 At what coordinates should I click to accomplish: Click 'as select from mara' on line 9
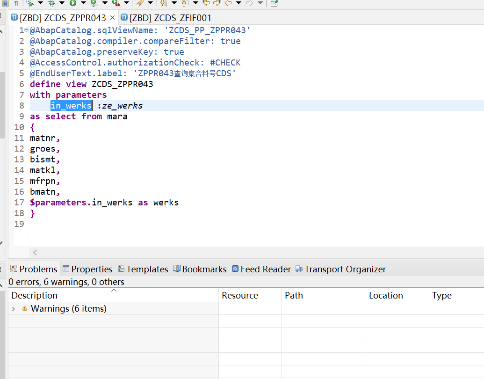tap(79, 117)
